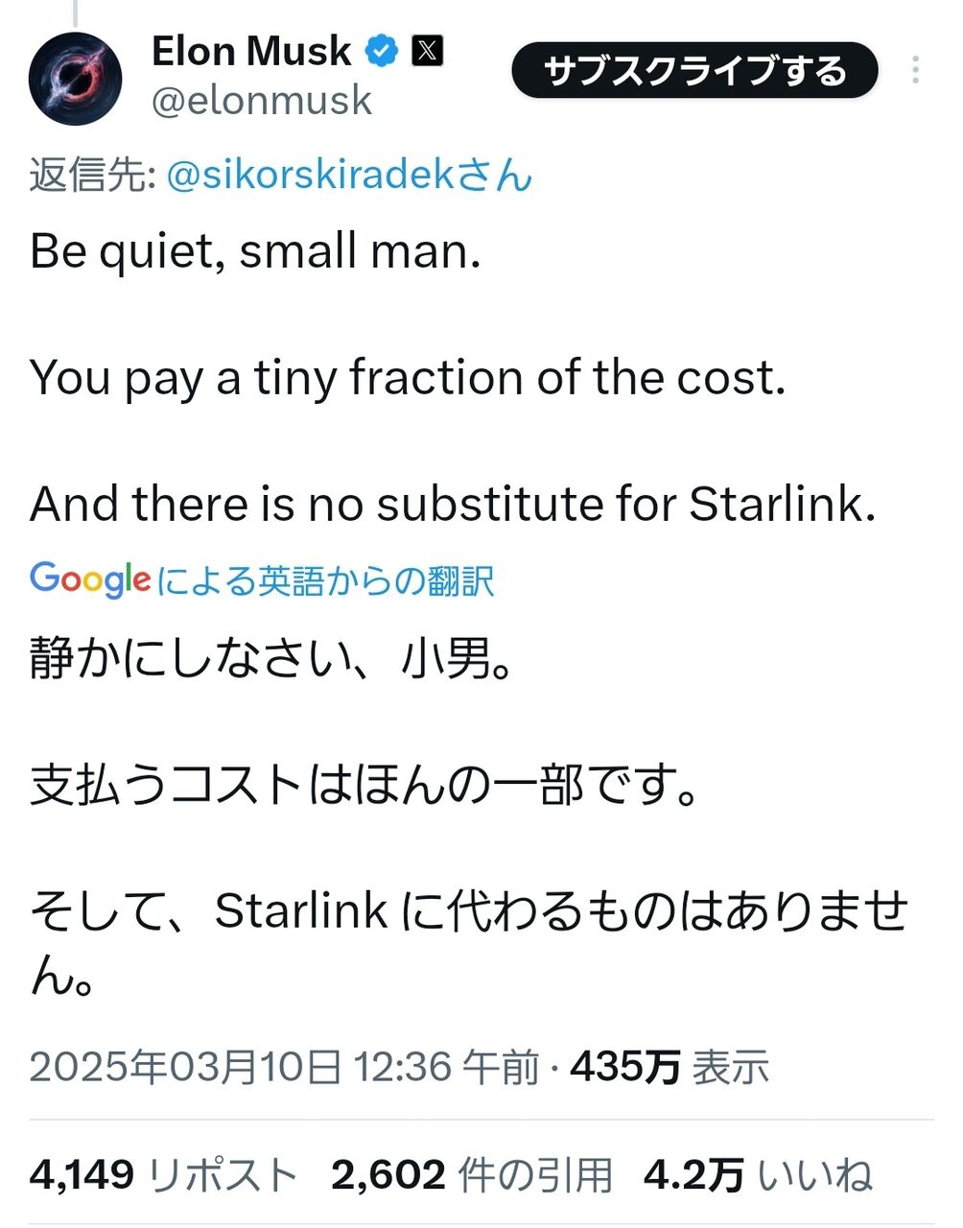Open the 4,149 リポスト list
This screenshot has width=963, height=1228.
pos(164,1174)
